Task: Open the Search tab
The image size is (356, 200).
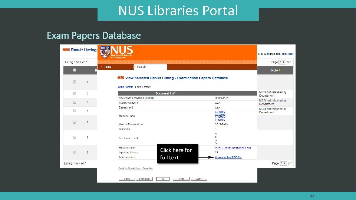Action: click(x=151, y=67)
